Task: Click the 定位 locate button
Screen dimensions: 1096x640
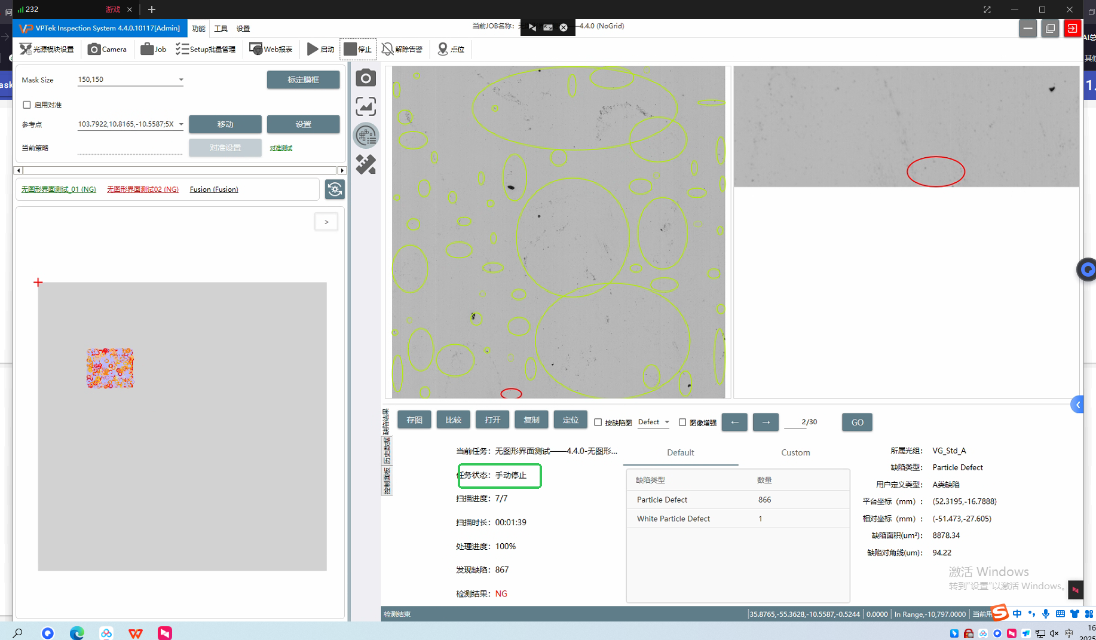Action: (x=571, y=420)
